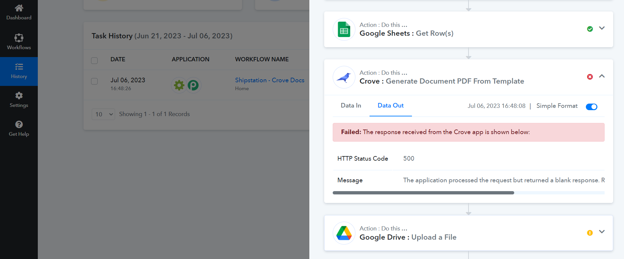
Task: Toggle the Simple Format switch
Action: 591,107
